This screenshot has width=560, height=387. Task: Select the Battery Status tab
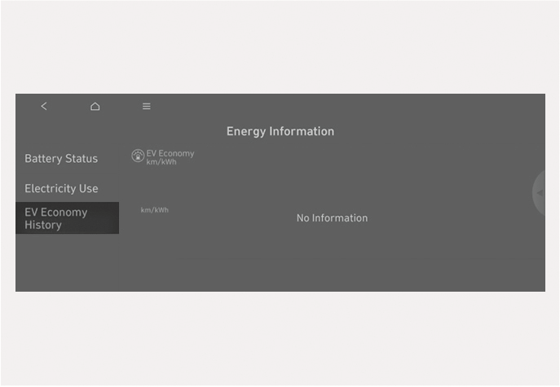click(61, 159)
